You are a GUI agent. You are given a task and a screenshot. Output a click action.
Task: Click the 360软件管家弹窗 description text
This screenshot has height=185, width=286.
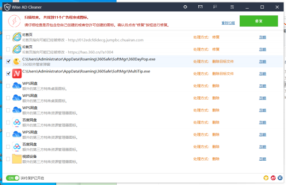pyautogui.click(x=36, y=64)
